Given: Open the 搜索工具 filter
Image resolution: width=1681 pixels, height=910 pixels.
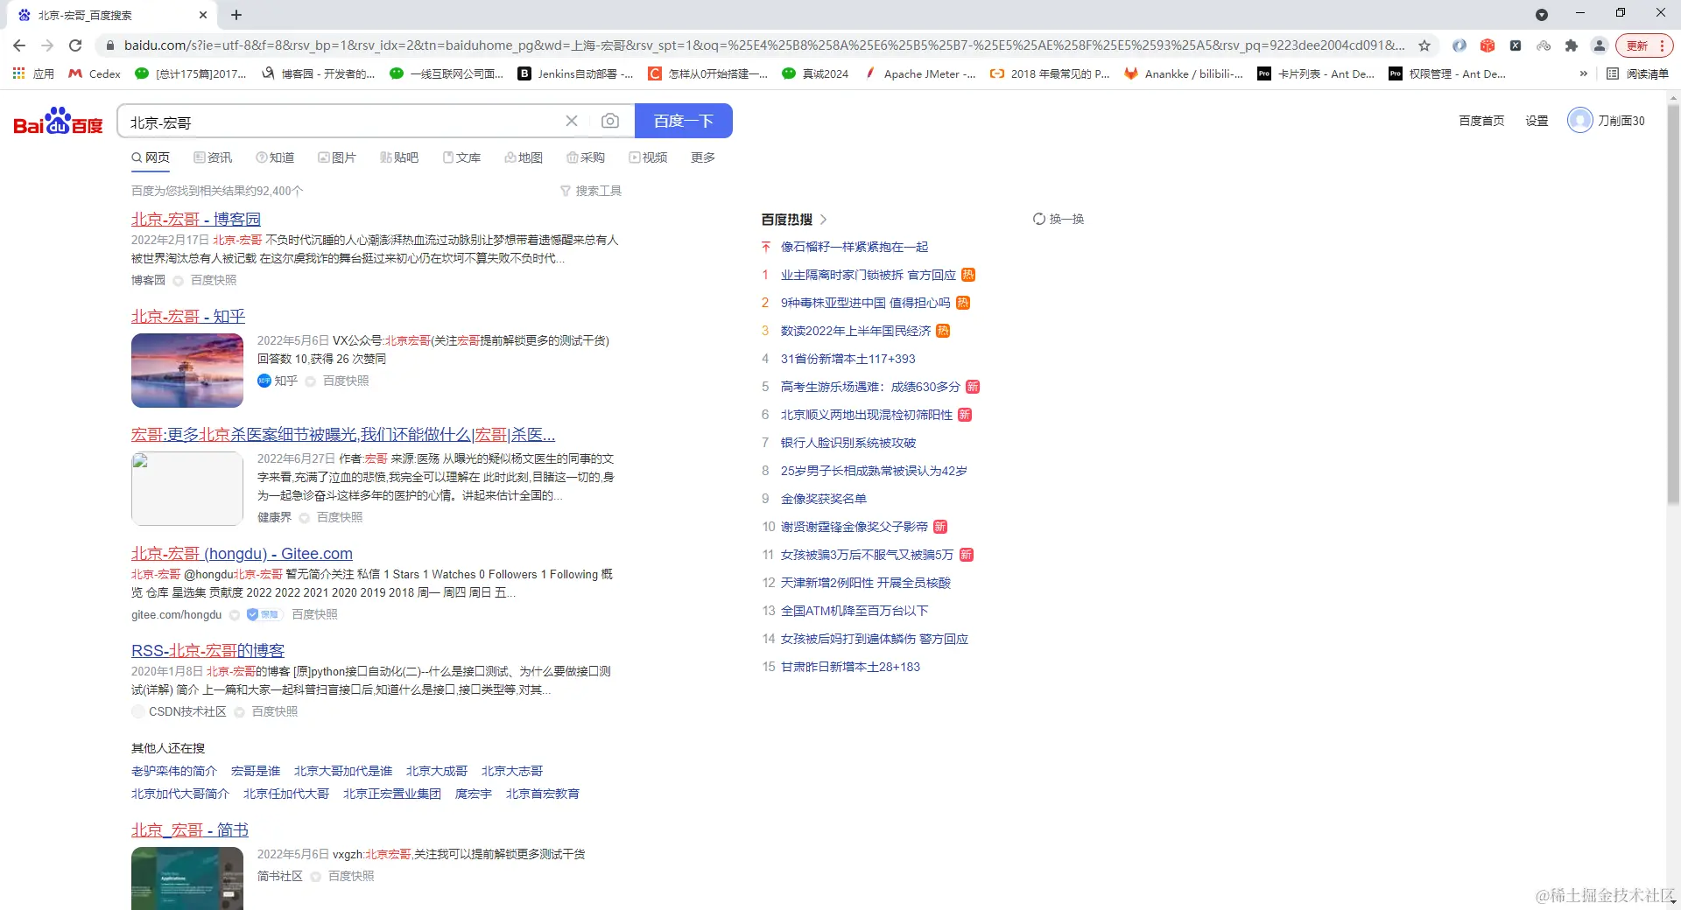Looking at the screenshot, I should pos(591,191).
